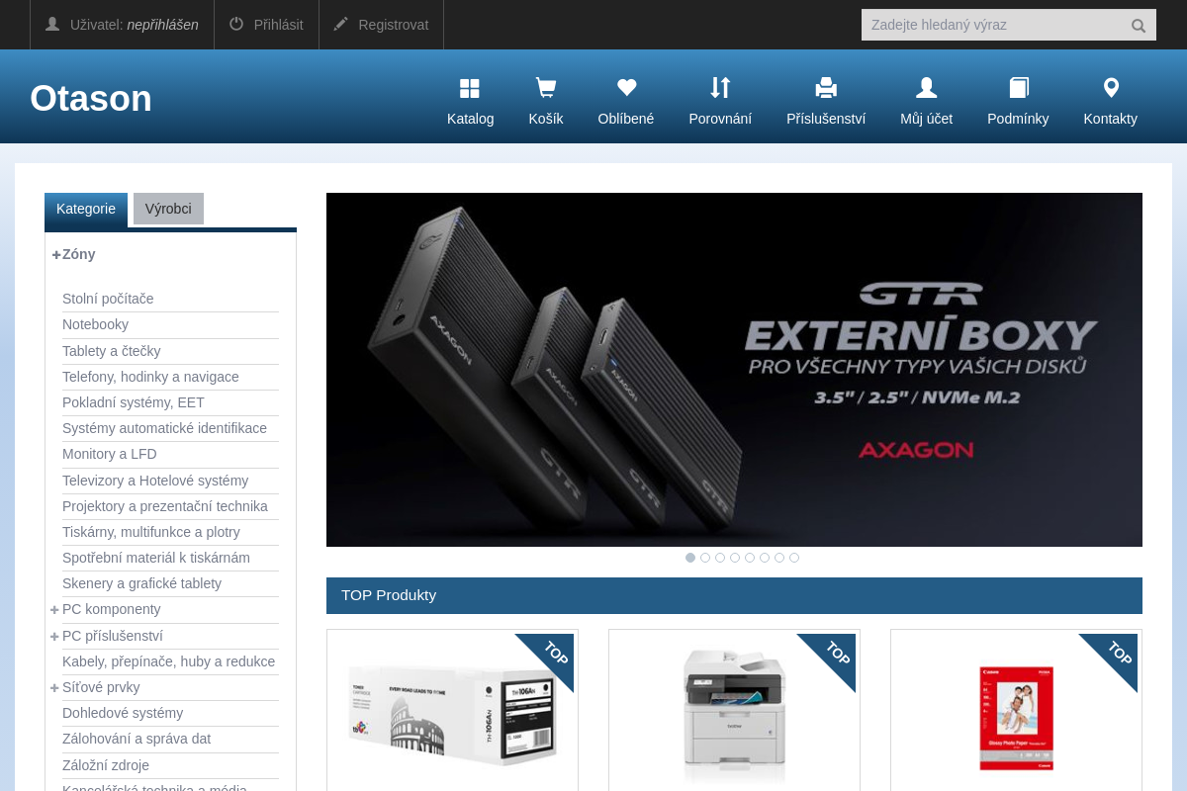Open Spotřební materiál k tiskárnám category

pyautogui.click(x=156, y=558)
